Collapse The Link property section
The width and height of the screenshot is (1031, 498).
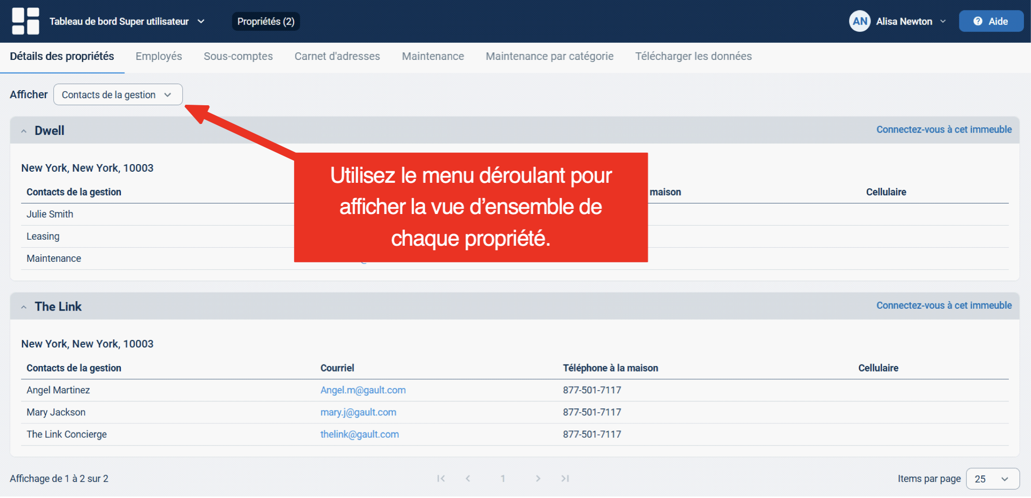[x=24, y=307]
